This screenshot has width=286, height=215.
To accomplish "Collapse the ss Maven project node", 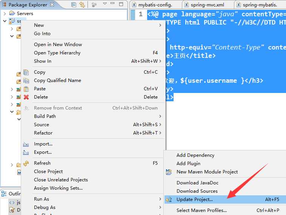I will click(x=5, y=21).
